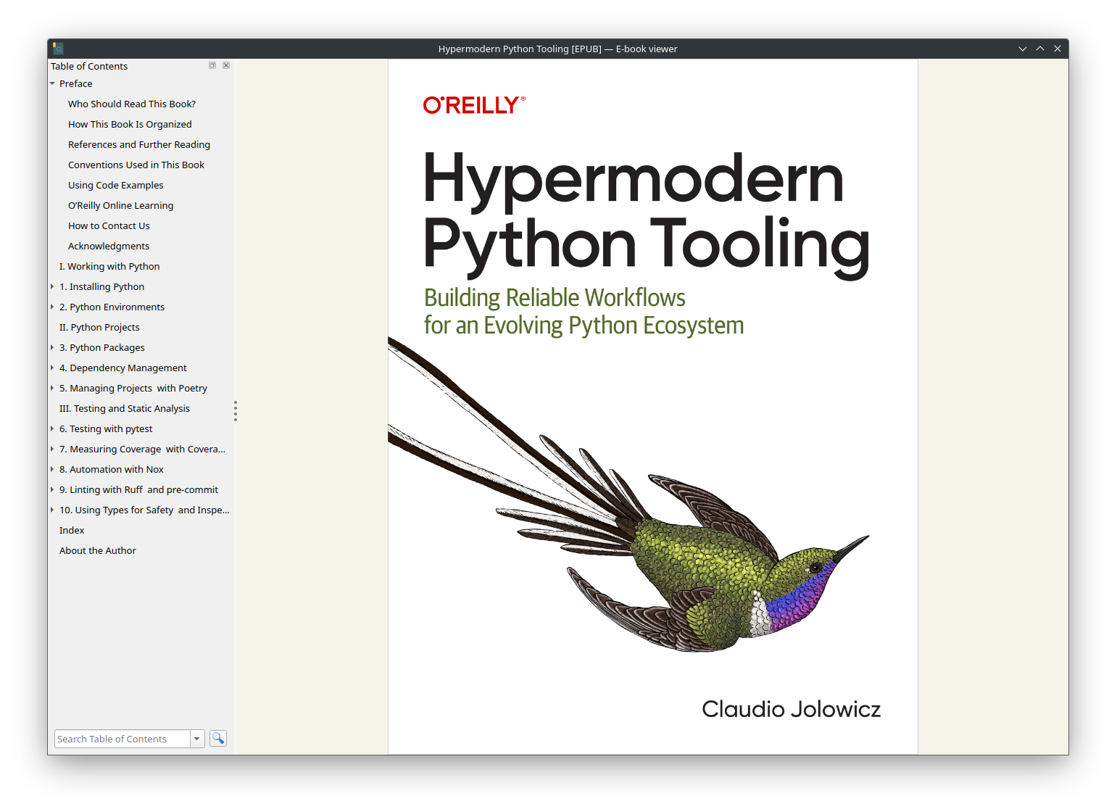1117x812 pixels.
Task: Go to Who Should Read This Book?
Action: pyautogui.click(x=132, y=104)
